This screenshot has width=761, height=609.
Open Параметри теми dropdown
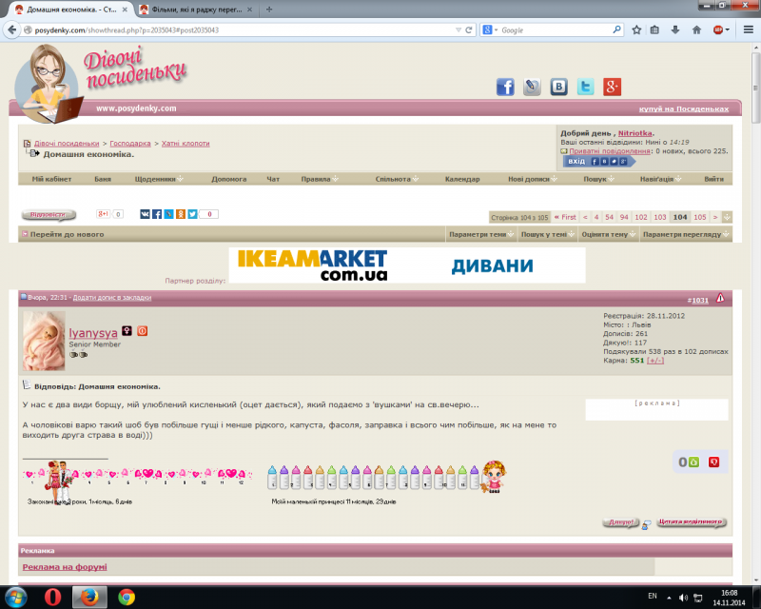[481, 234]
